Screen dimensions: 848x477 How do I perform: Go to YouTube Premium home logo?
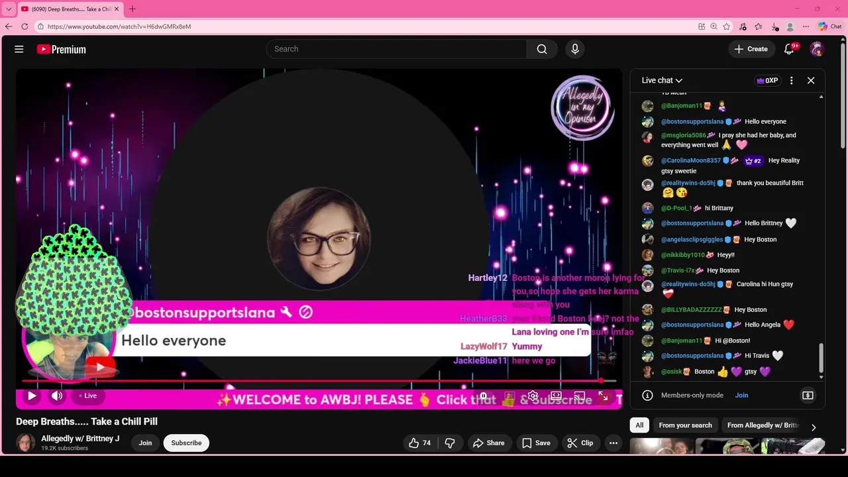[61, 49]
